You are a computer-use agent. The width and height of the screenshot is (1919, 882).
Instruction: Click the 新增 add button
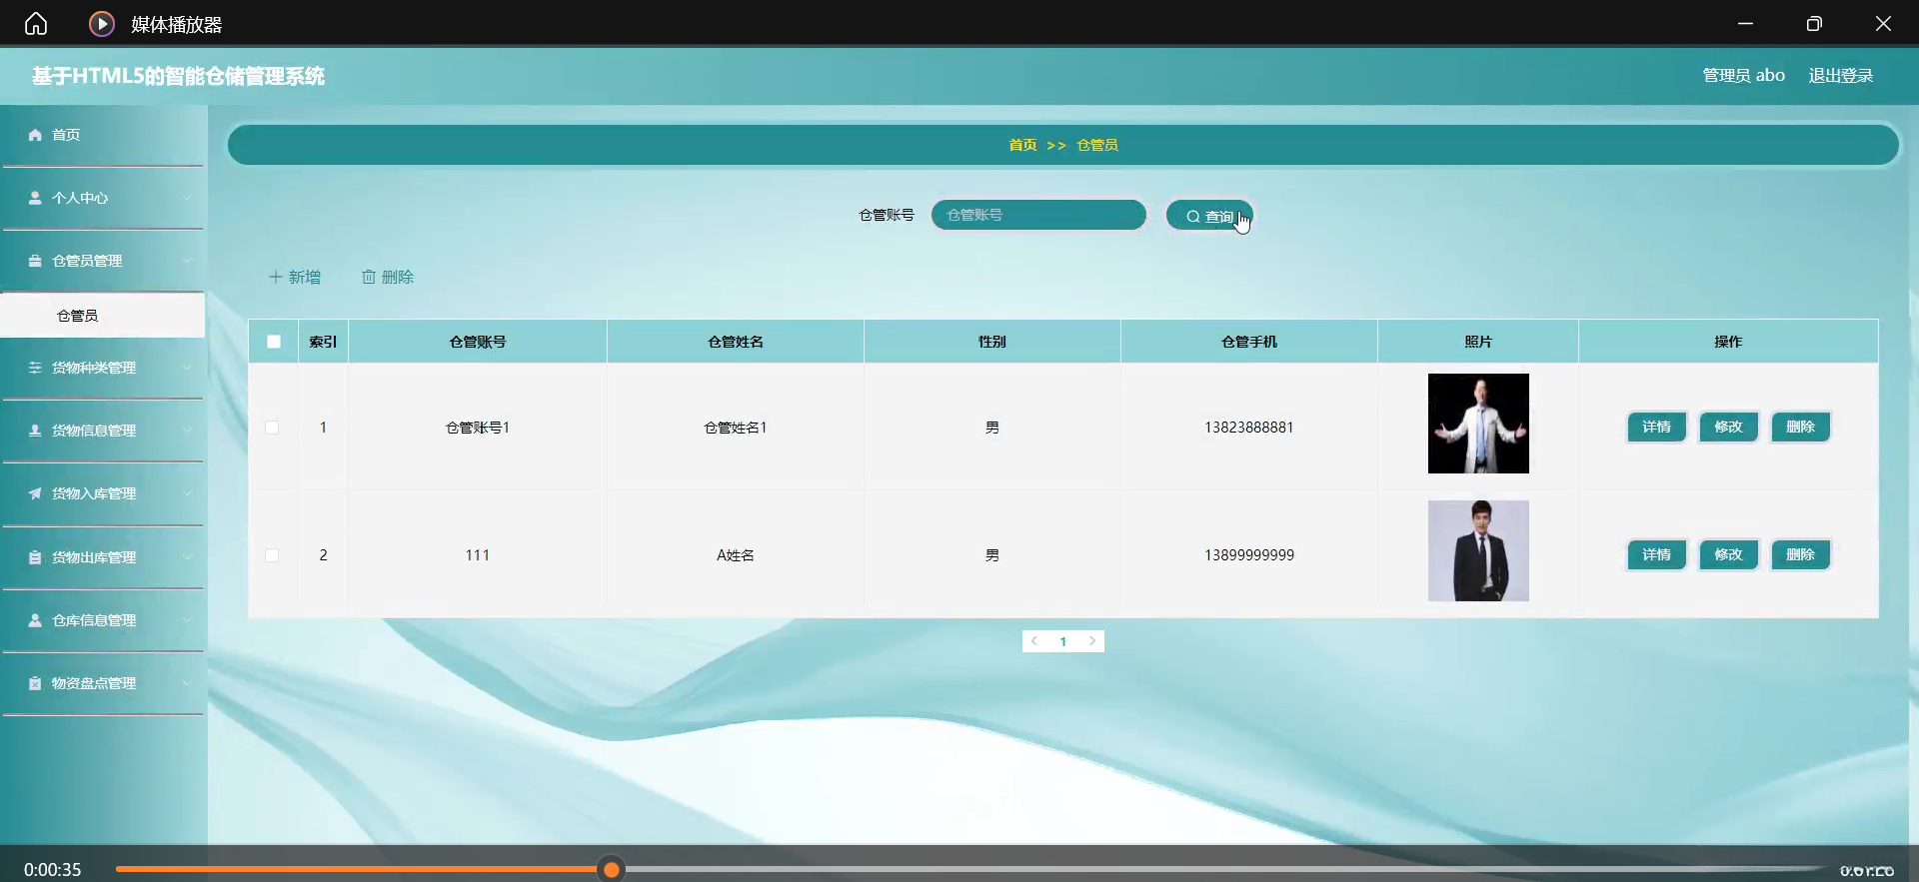(x=295, y=277)
